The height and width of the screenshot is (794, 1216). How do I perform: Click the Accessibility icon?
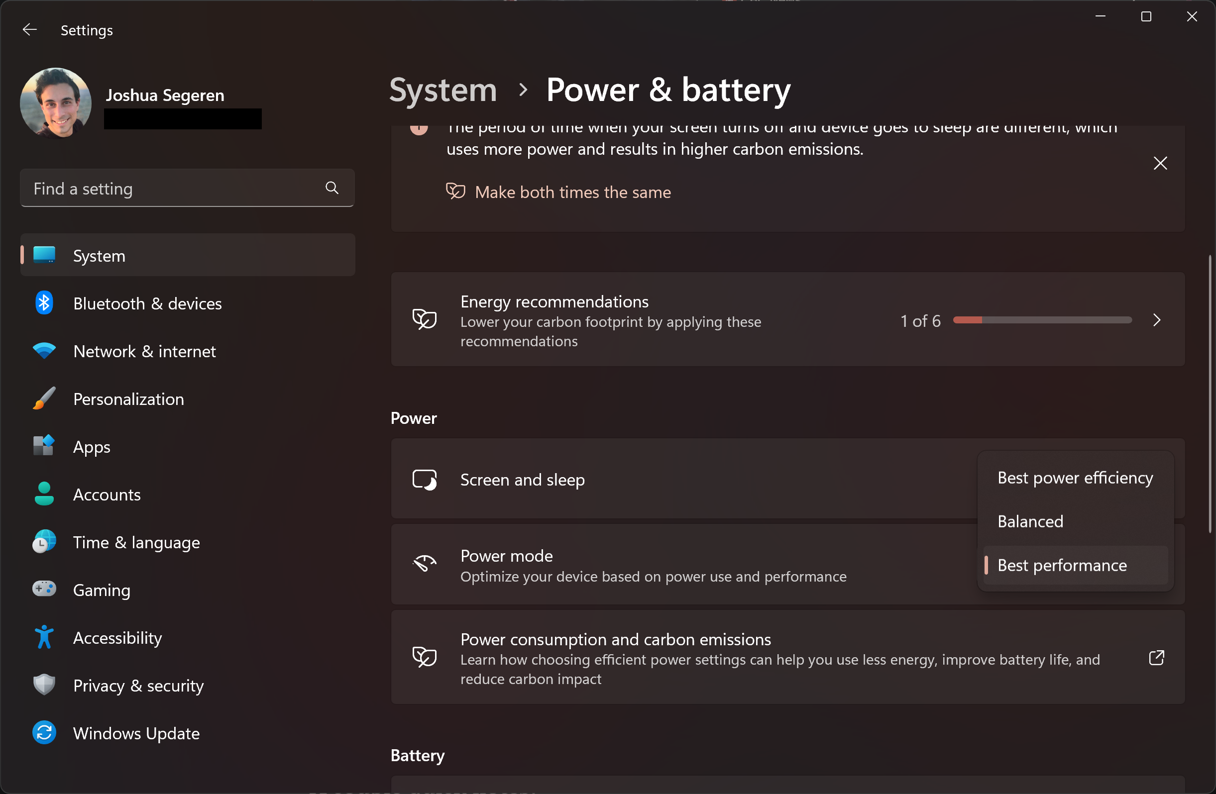pos(44,636)
